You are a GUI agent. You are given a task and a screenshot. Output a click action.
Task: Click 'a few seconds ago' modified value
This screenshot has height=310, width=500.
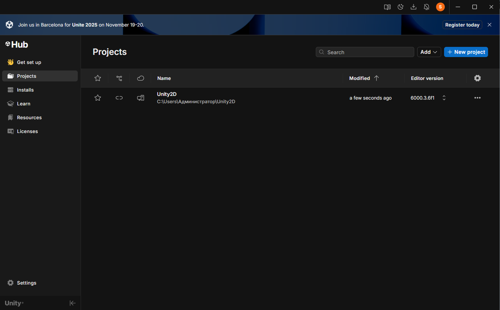(x=370, y=98)
